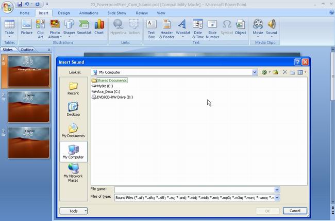Select the Shared Documents folder
Viewport: 335px width, 221px height.
tap(109, 81)
